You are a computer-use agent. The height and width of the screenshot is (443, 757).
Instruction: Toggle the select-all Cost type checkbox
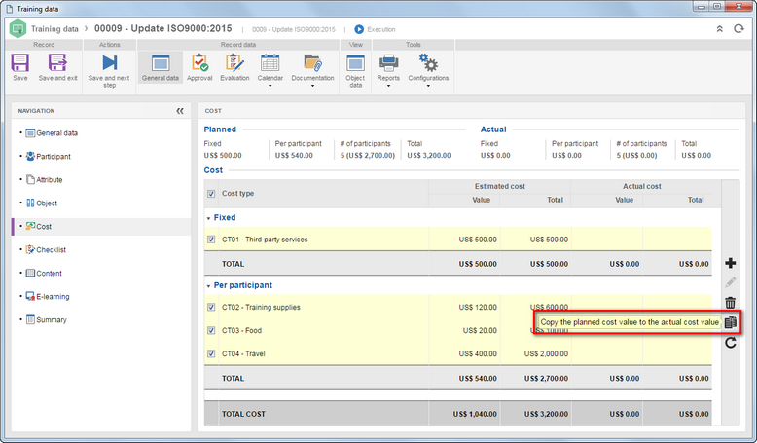tap(211, 194)
